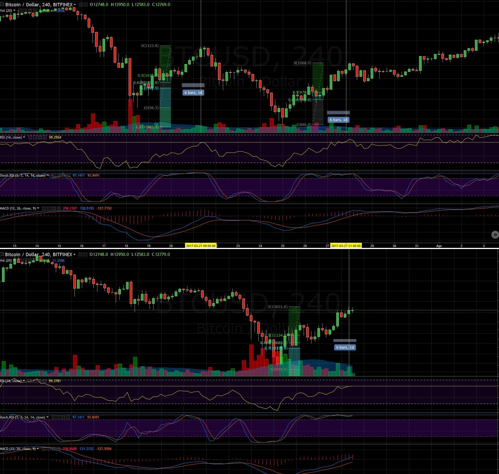Screen dimensions: 499x474
Task: Expand bottom MACD dropdown arrow
Action: (x=38, y=449)
